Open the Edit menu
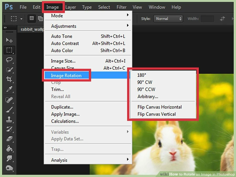 click(36, 7)
